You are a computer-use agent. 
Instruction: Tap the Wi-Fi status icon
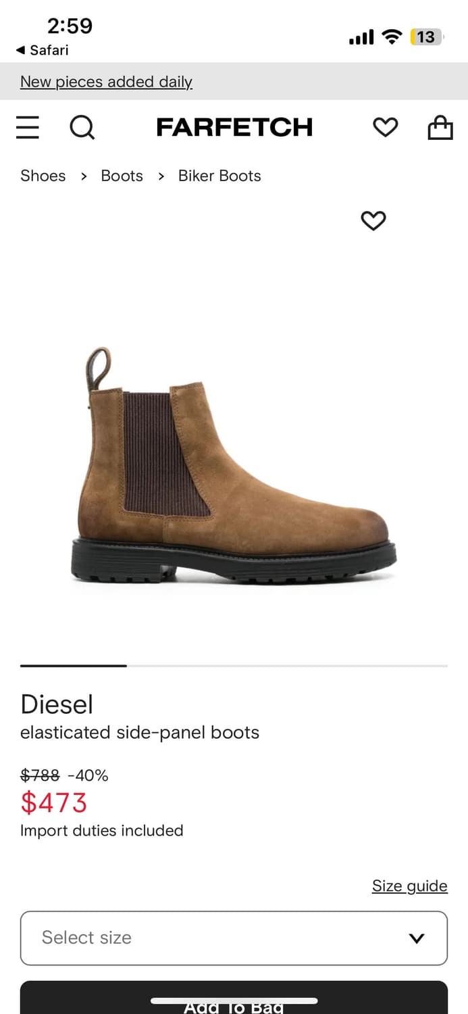tap(392, 37)
